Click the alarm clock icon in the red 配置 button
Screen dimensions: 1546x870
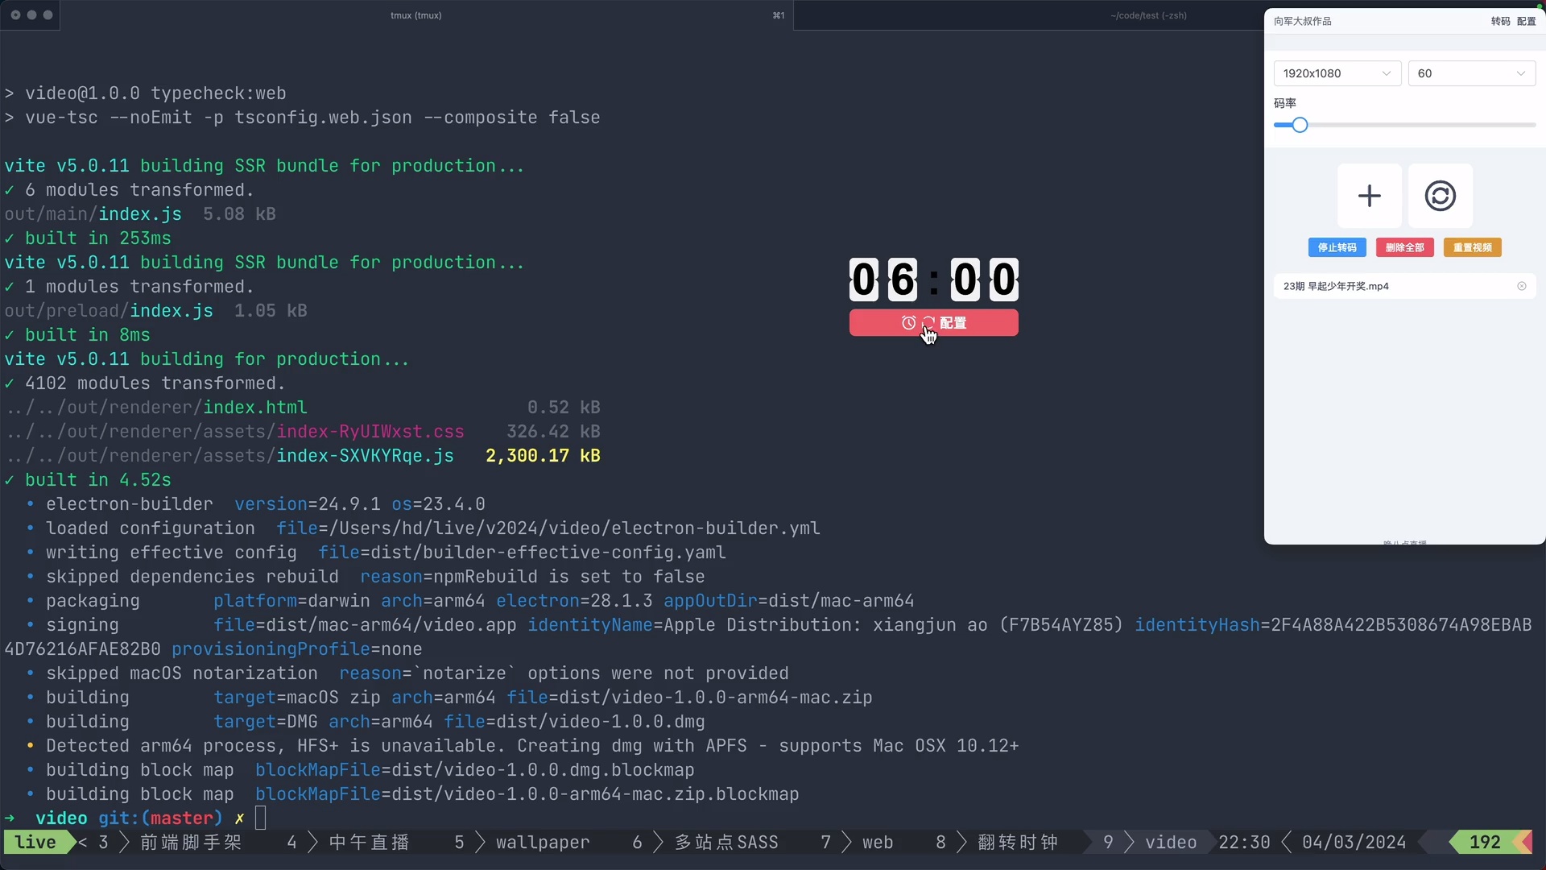coord(909,322)
